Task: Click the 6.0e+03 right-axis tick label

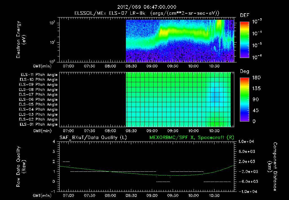Action: pyautogui.click(x=247, y=151)
